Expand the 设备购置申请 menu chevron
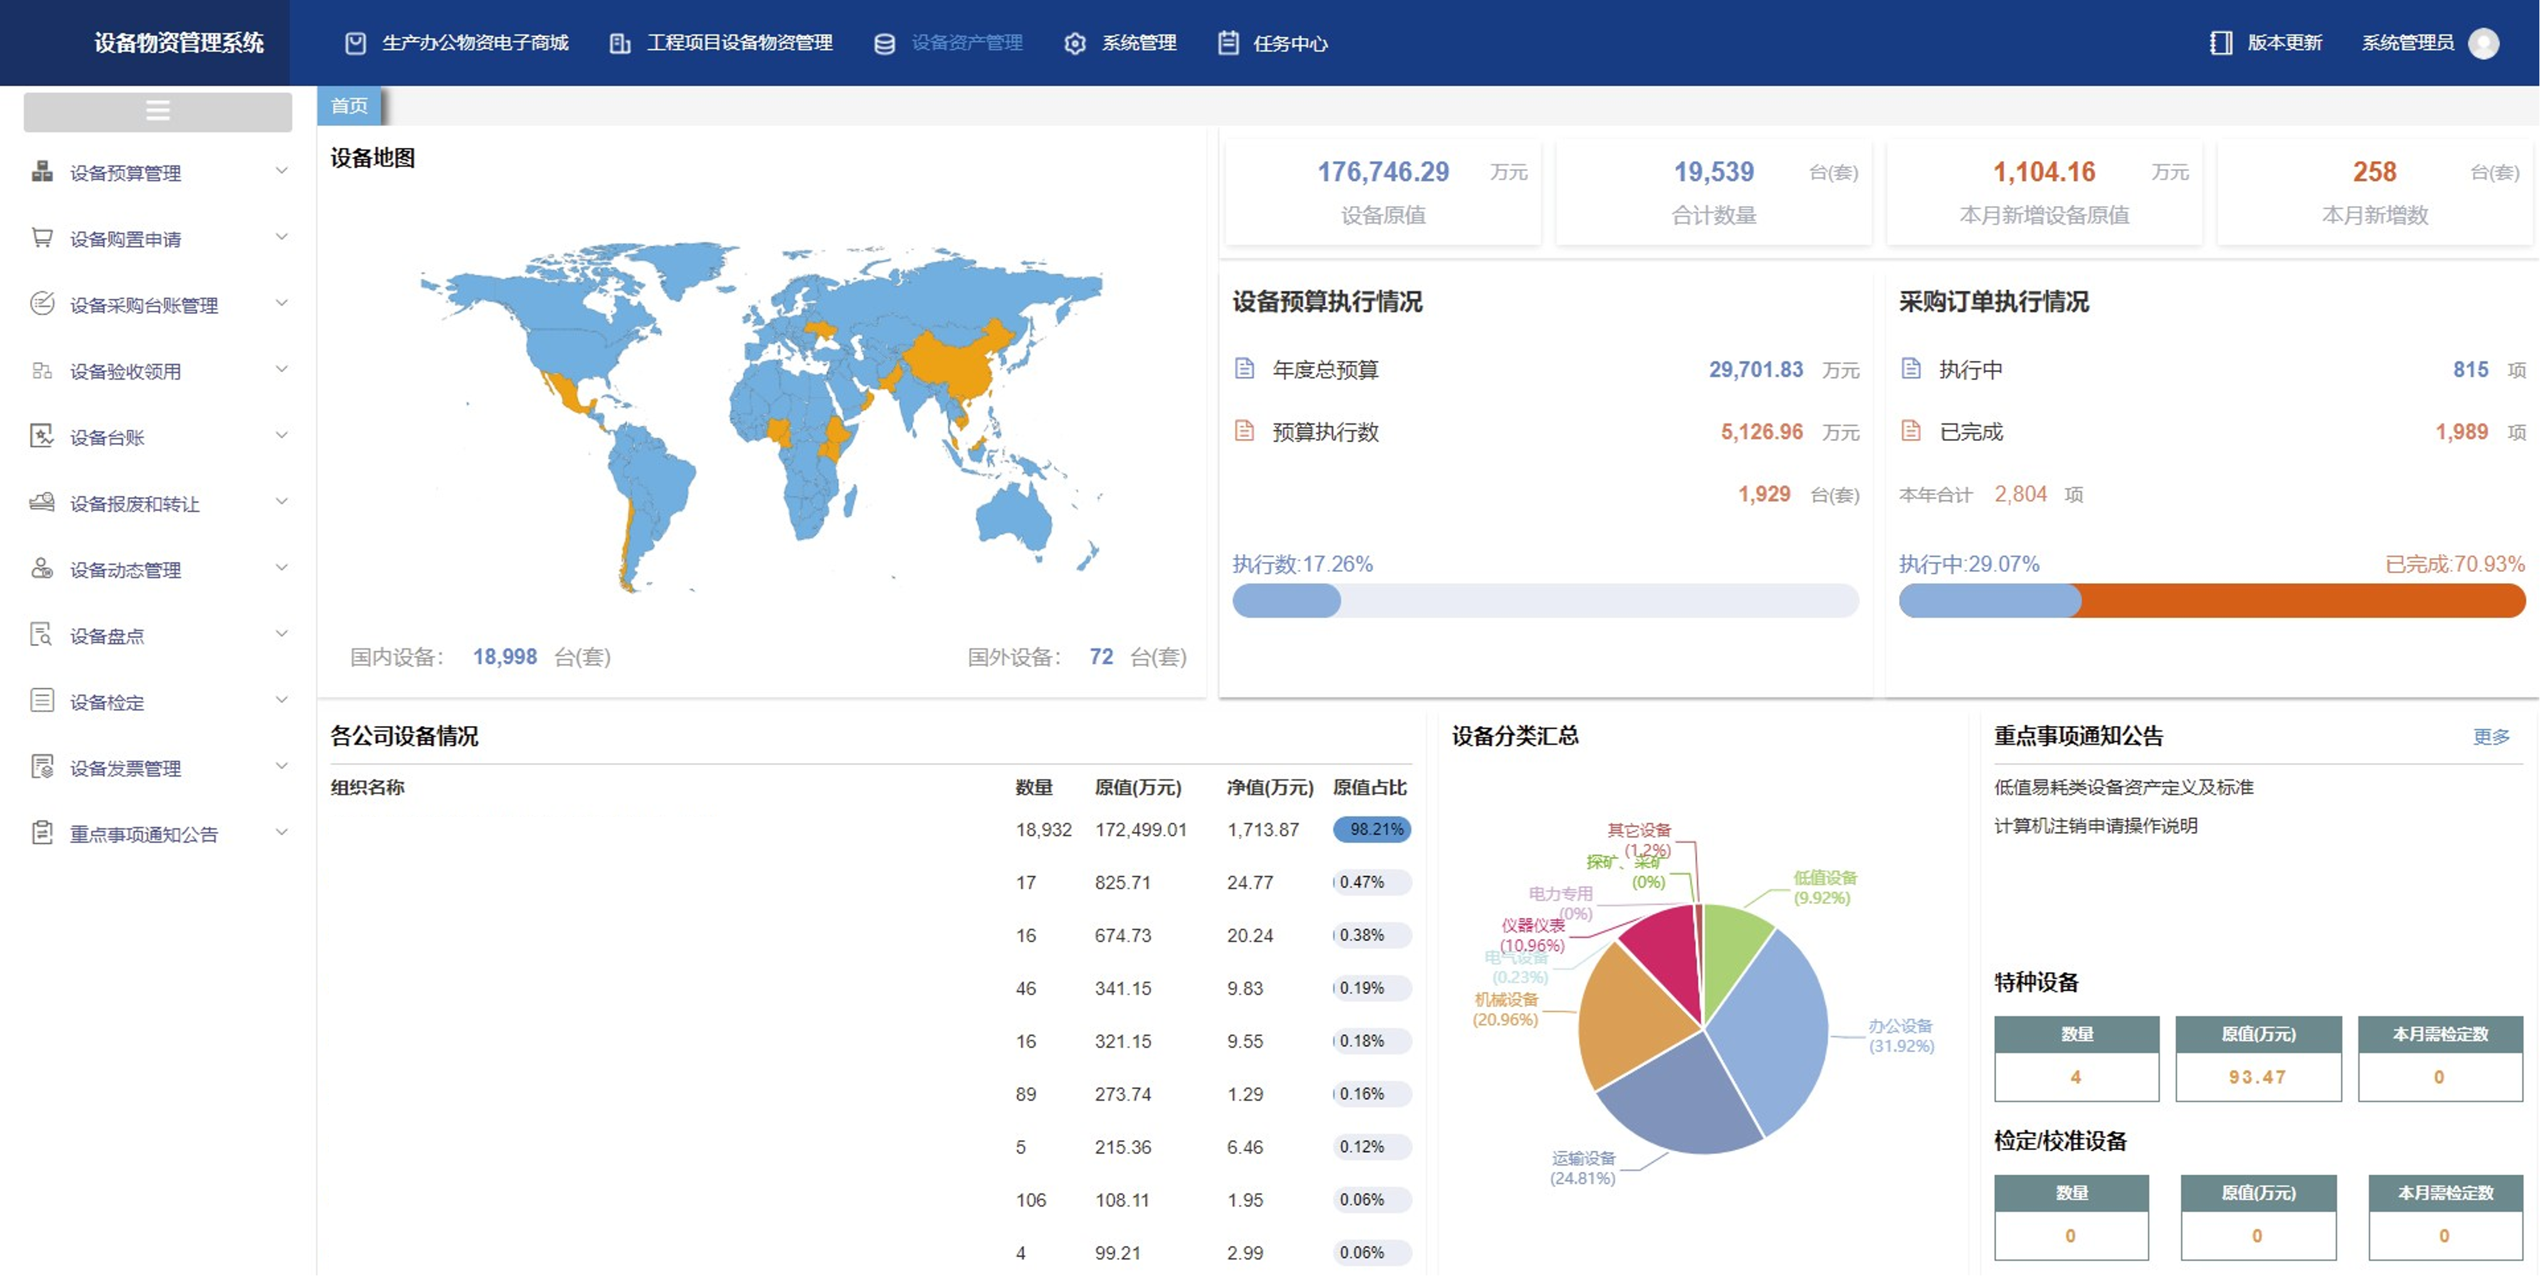The height and width of the screenshot is (1276, 2540). point(281,237)
